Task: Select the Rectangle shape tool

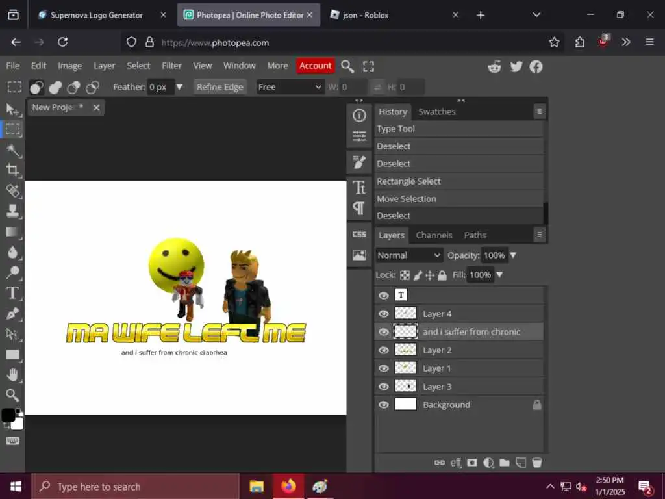Action: (13, 354)
